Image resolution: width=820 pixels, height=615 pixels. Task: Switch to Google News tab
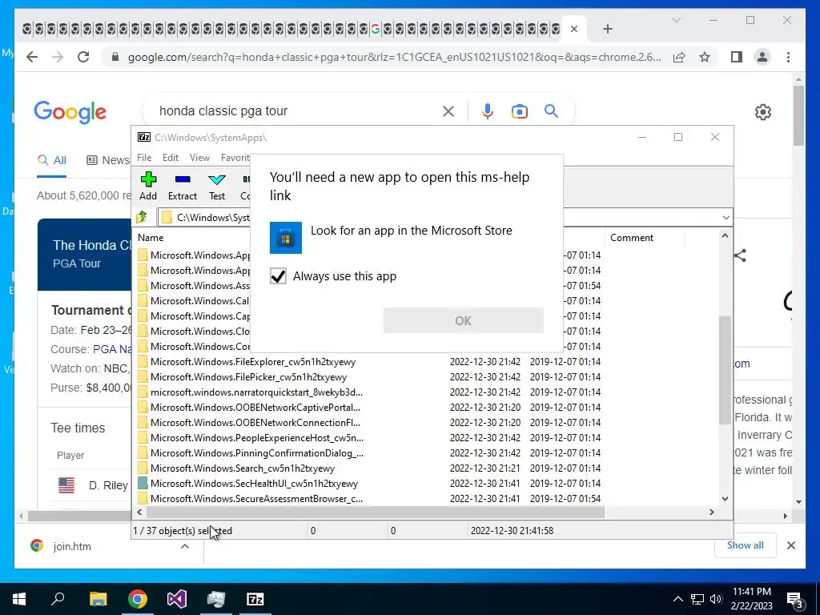108,160
